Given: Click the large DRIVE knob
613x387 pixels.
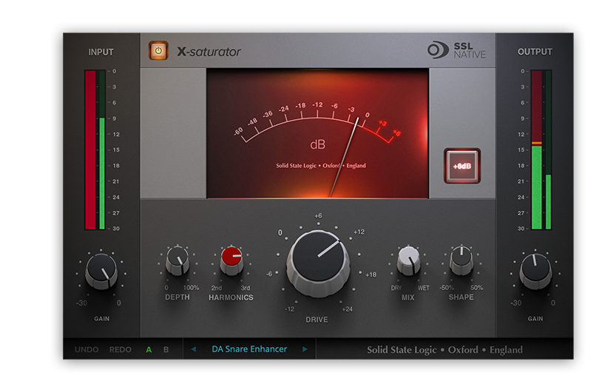Looking at the screenshot, I should click(x=318, y=263).
